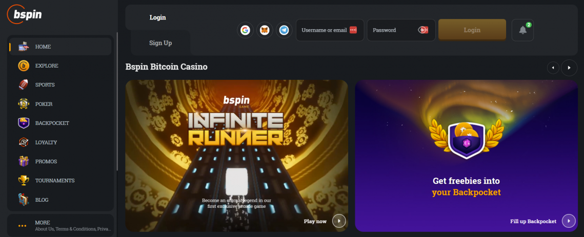Click the Play now link

point(315,221)
